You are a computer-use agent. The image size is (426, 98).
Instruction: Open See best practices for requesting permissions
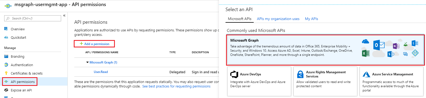[176, 86]
